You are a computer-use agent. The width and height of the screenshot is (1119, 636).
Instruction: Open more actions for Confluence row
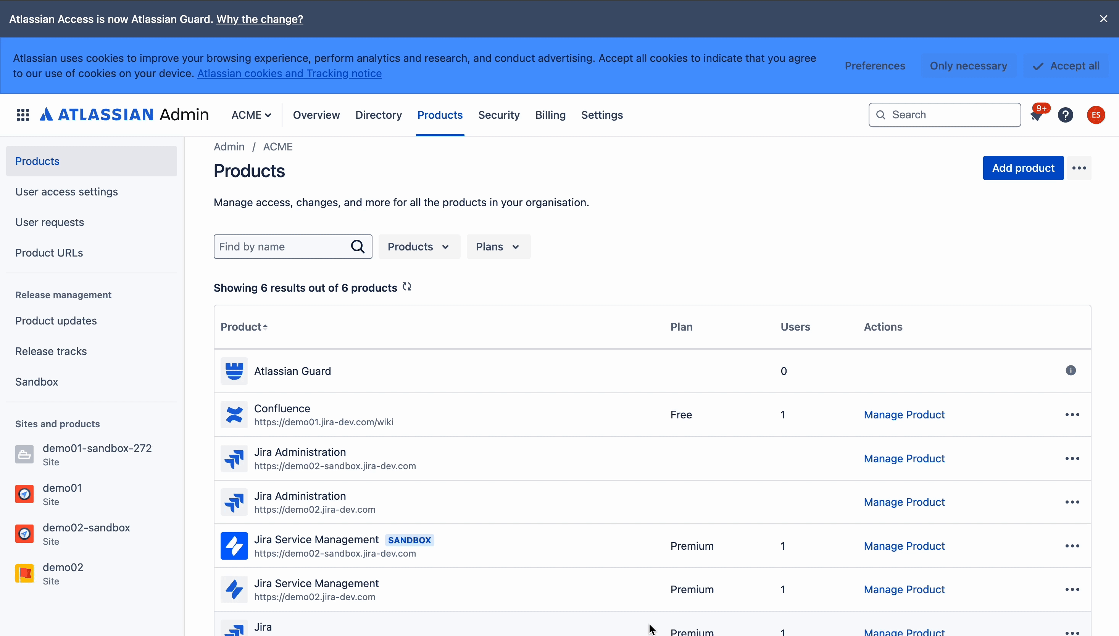point(1072,415)
